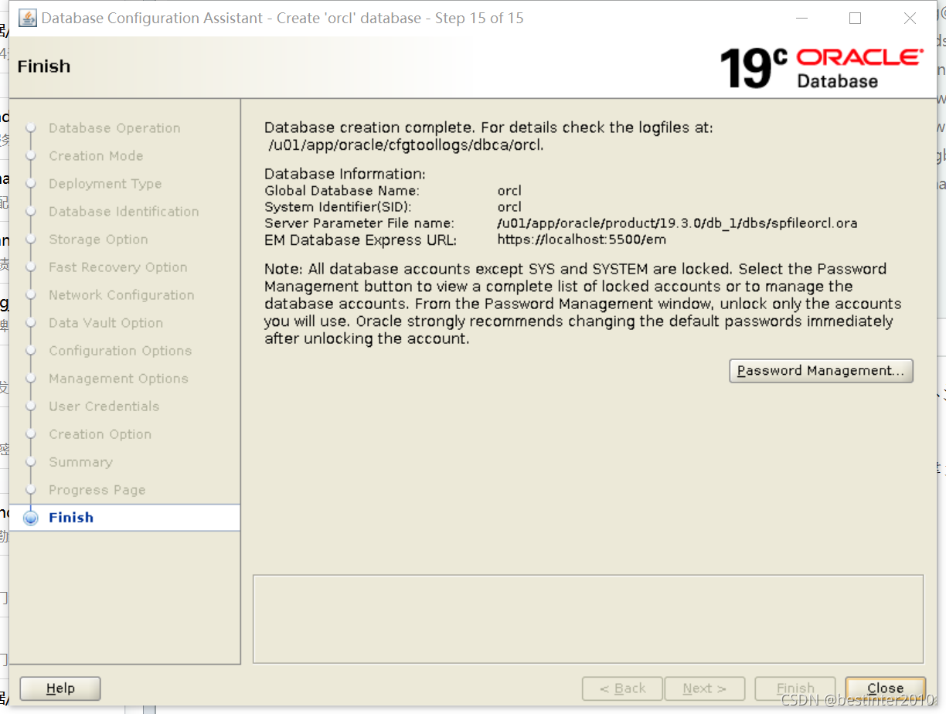
Task: Select the Fast Recovery Option step
Action: tap(118, 267)
